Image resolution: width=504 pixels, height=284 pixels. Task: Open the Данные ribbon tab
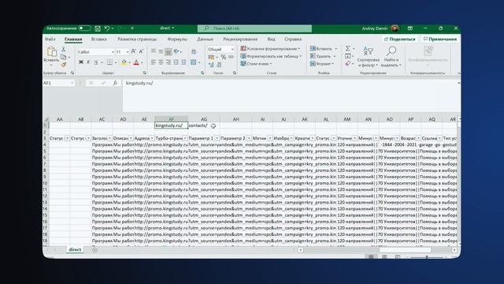[205, 39]
